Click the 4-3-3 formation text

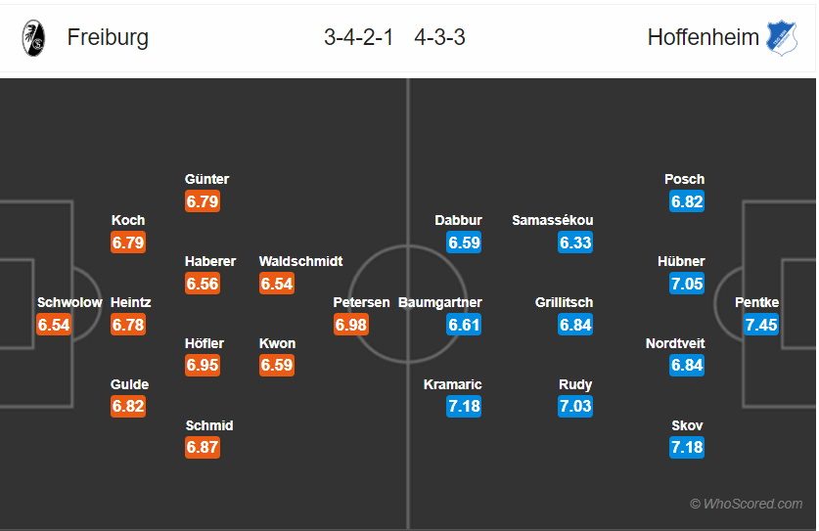pos(439,37)
